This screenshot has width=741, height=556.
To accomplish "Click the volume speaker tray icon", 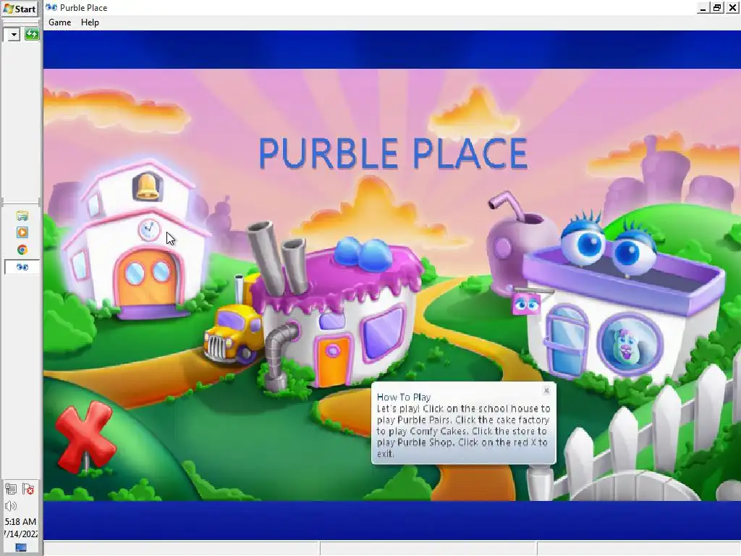I will [x=11, y=506].
